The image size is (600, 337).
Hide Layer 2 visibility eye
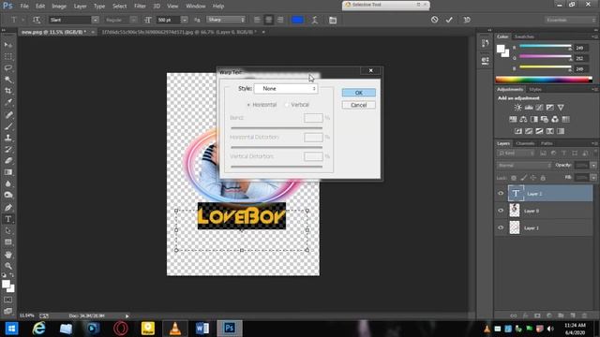pyautogui.click(x=501, y=194)
